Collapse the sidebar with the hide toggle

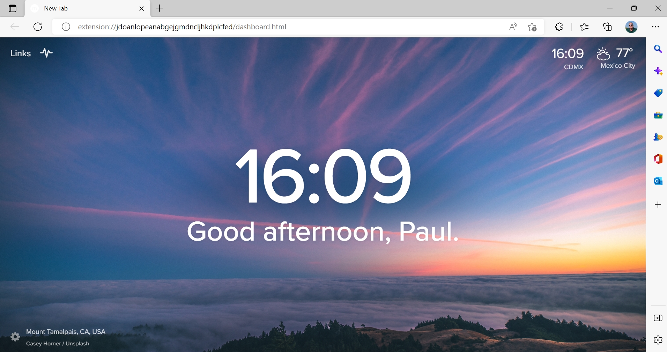point(658,318)
